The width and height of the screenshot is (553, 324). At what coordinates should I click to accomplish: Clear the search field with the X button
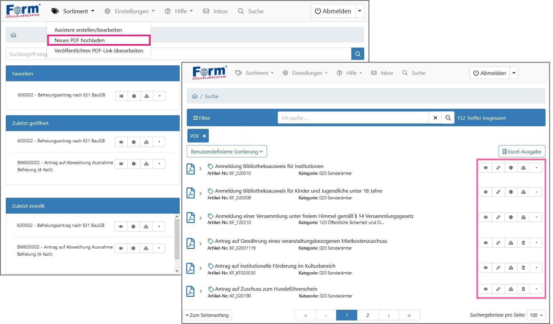[x=435, y=118]
